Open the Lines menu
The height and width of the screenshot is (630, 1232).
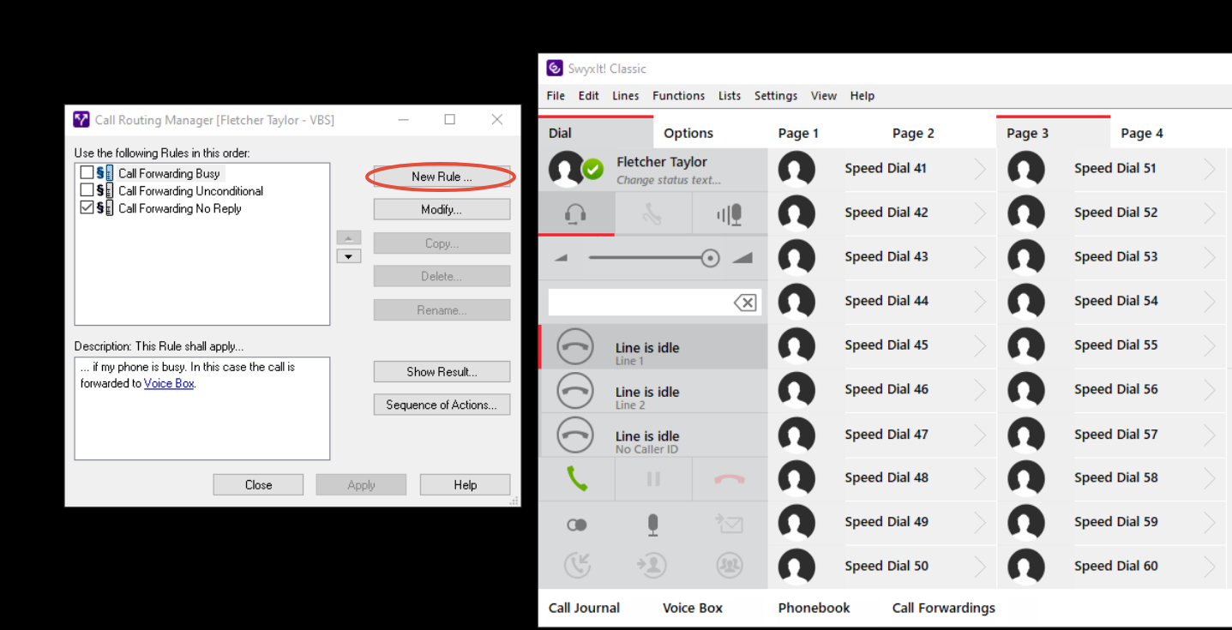(x=625, y=96)
